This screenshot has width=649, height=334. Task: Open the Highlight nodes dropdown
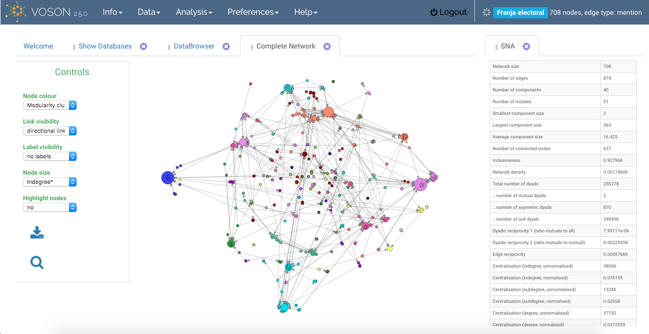50,207
